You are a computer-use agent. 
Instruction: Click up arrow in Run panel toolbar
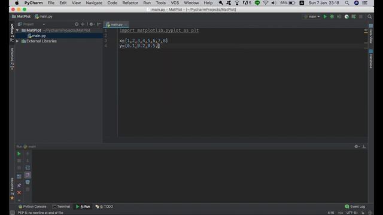pos(28,153)
